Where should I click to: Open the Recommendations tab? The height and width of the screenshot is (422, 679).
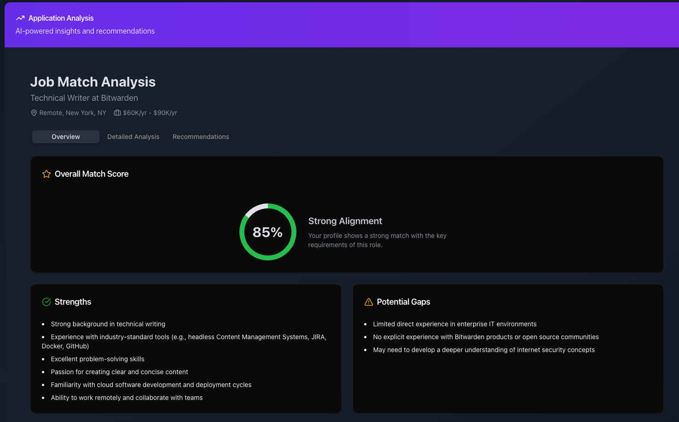pos(201,137)
